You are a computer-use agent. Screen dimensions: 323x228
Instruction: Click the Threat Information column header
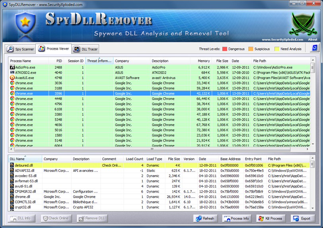(x=99, y=61)
